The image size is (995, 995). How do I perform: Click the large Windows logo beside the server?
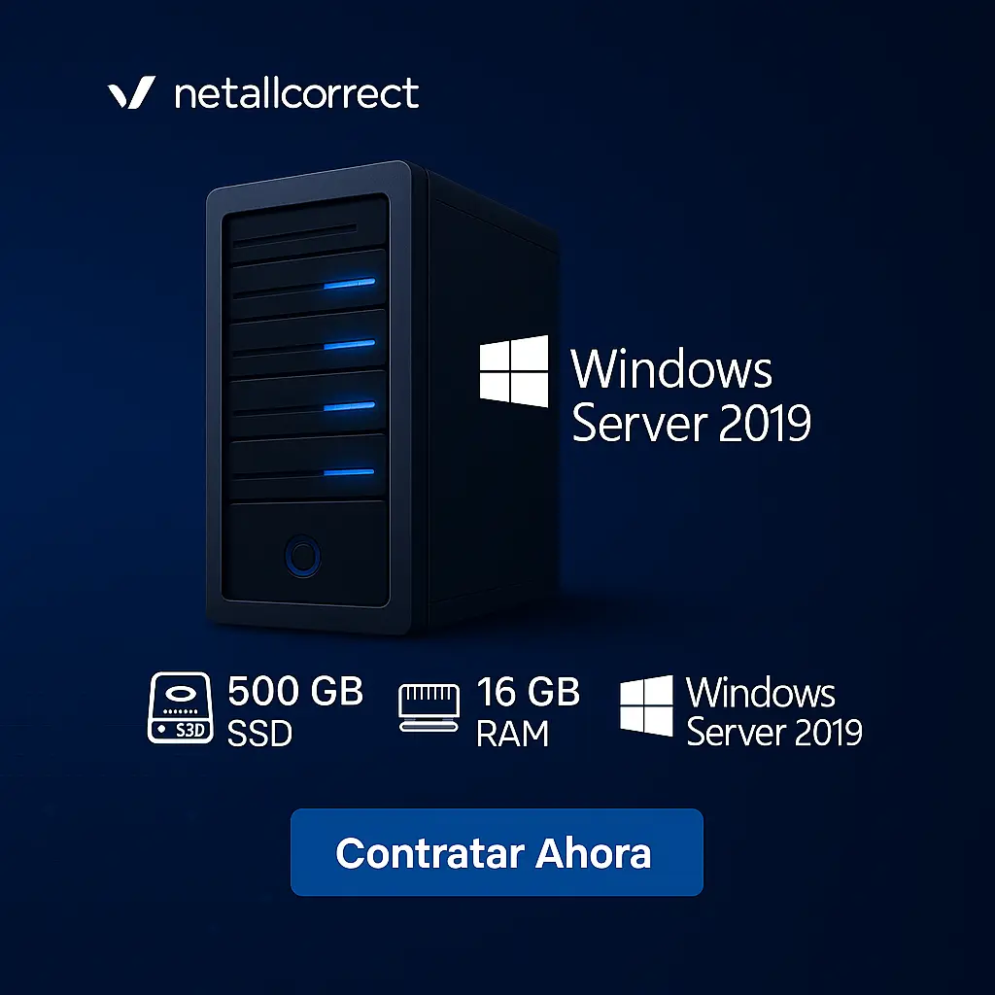click(514, 371)
